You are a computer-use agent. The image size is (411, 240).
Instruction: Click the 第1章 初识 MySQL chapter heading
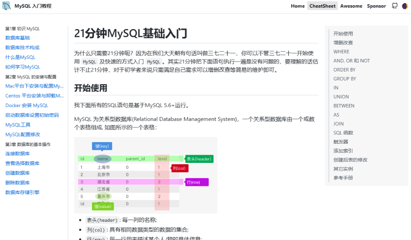pos(23,29)
